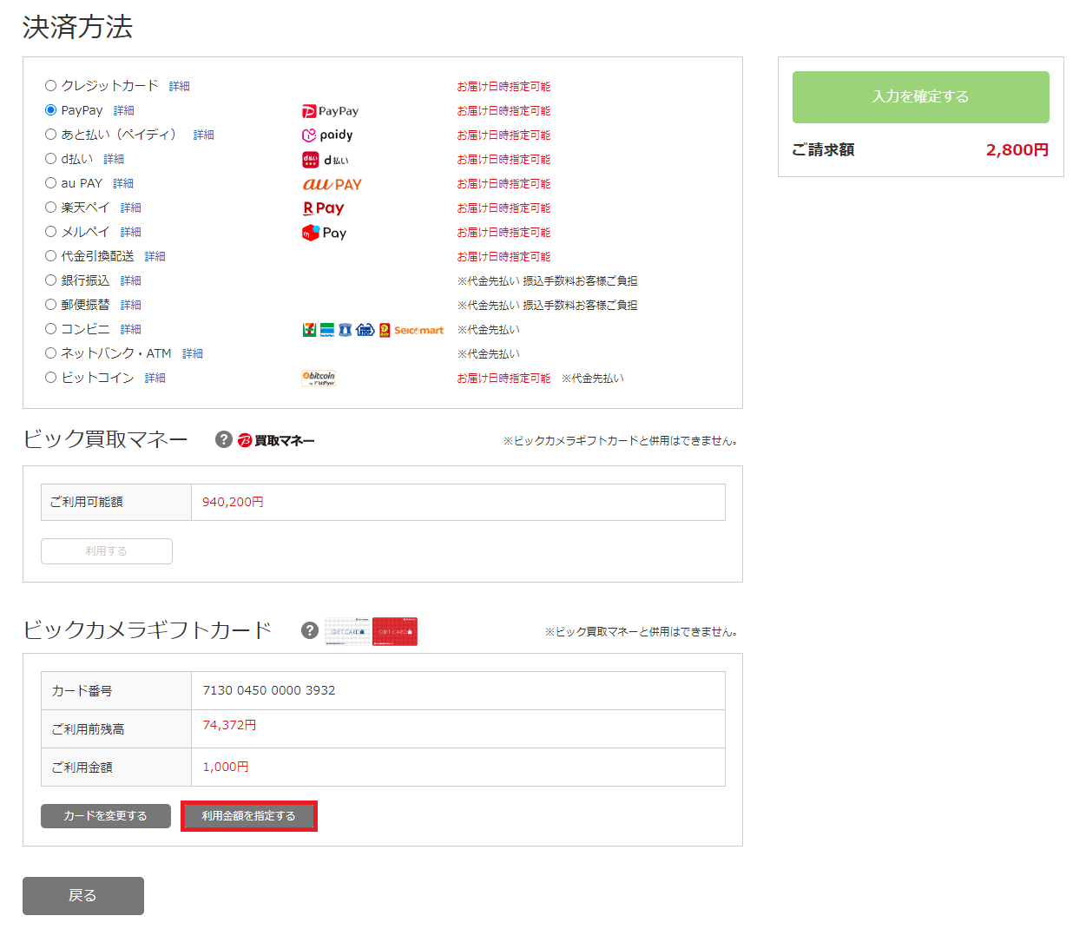Viewport: 1086px width, 929px height.
Task: Select the 代金引換配送 radio option
Action: 51,256
